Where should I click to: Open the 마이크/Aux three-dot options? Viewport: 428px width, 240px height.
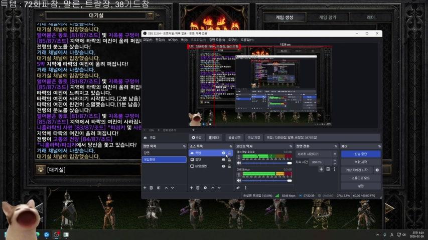point(239,174)
